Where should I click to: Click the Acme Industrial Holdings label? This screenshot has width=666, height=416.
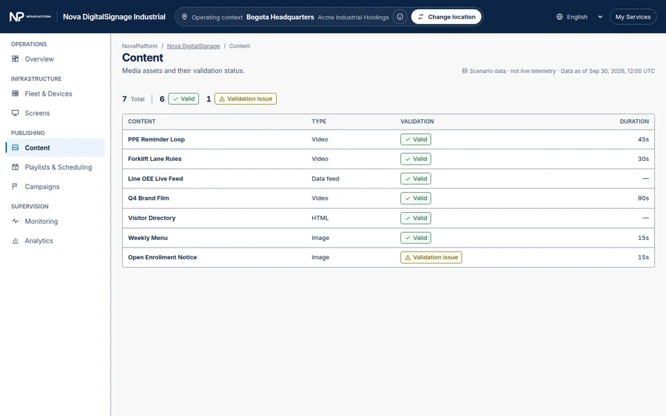tap(353, 17)
